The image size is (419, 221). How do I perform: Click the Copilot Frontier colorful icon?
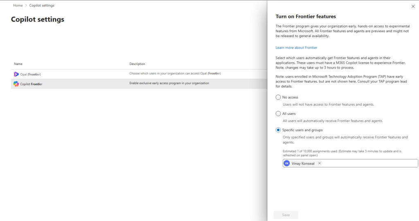tap(16, 84)
